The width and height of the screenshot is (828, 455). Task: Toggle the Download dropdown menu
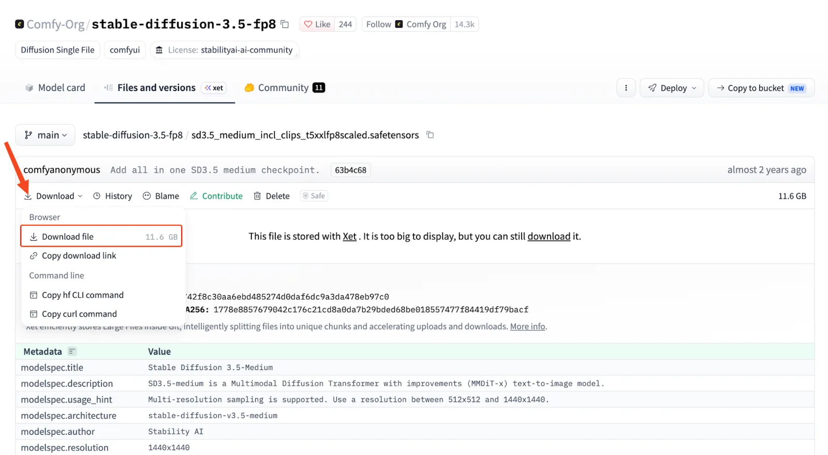point(53,196)
